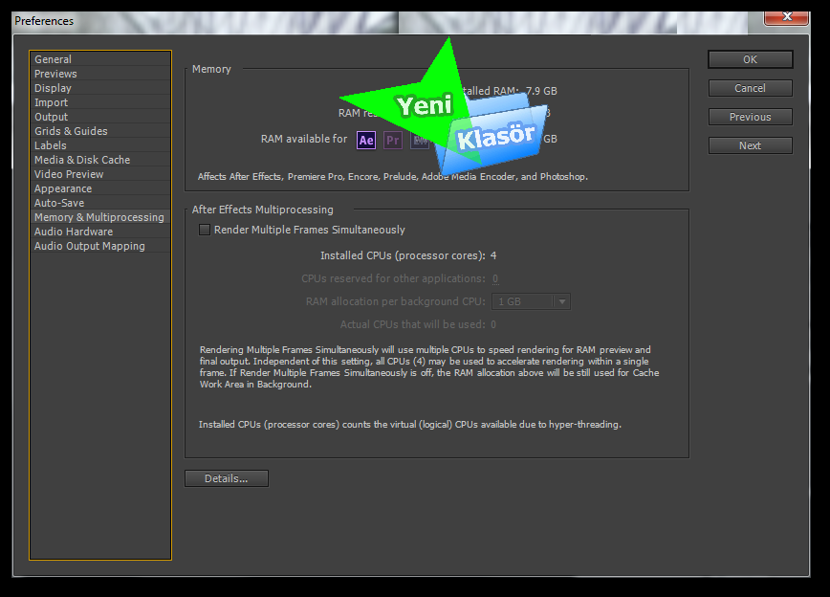Screen dimensions: 830x597
Task: Cancel the preferences changes
Action: pos(750,88)
